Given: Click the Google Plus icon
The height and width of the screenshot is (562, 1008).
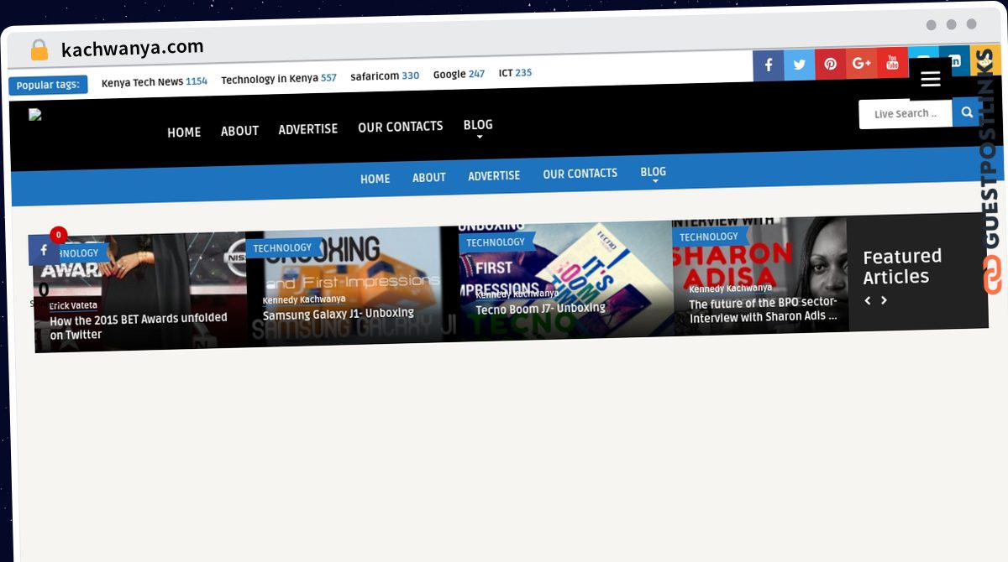Looking at the screenshot, I should [x=861, y=64].
